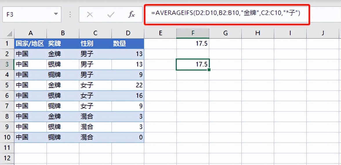Screen dimensions: 341x165
Task: Select column E header
Action: (160, 33)
